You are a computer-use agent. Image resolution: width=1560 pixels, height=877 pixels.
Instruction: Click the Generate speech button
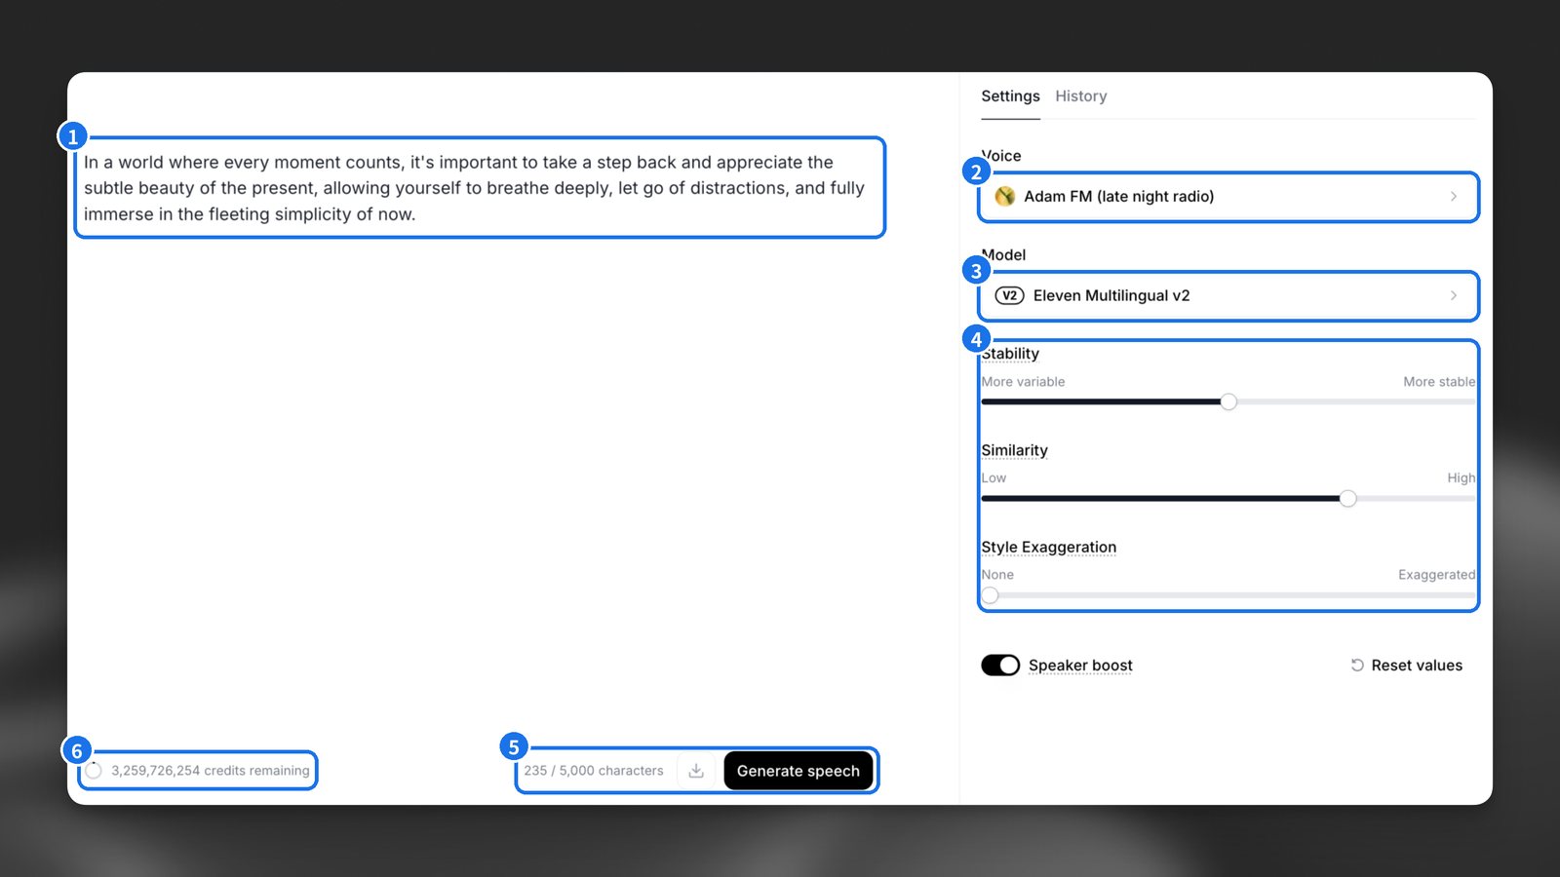(x=798, y=771)
